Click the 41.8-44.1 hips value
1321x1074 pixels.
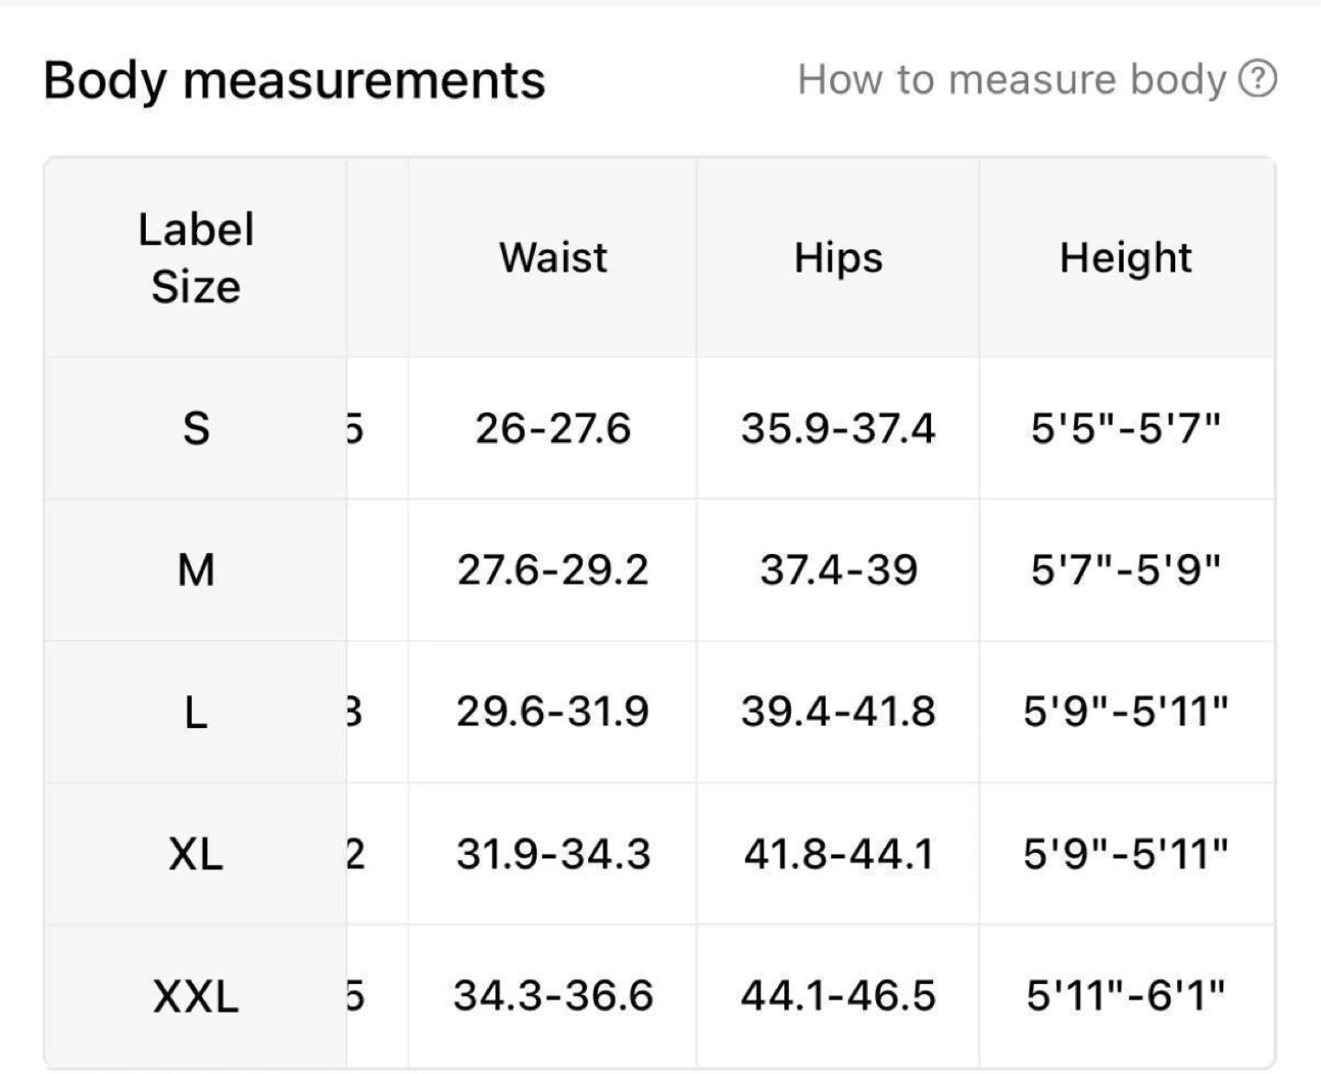[x=838, y=854]
